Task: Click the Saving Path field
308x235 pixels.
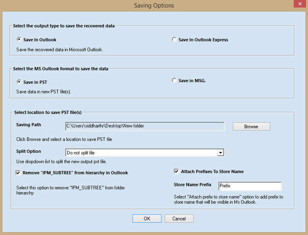Action: click(x=145, y=126)
